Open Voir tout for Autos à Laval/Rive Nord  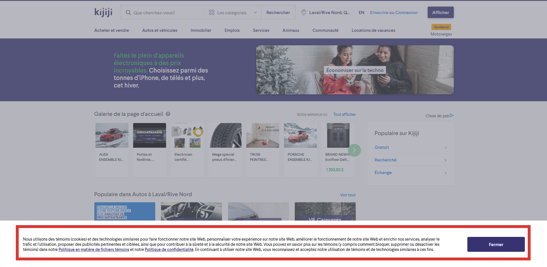pyautogui.click(x=347, y=195)
